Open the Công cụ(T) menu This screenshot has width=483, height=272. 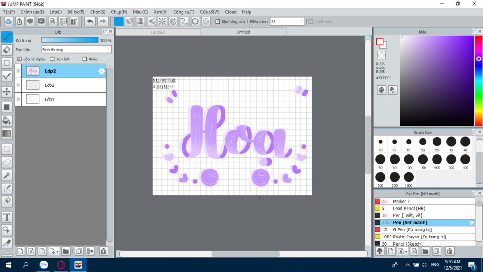(x=183, y=12)
